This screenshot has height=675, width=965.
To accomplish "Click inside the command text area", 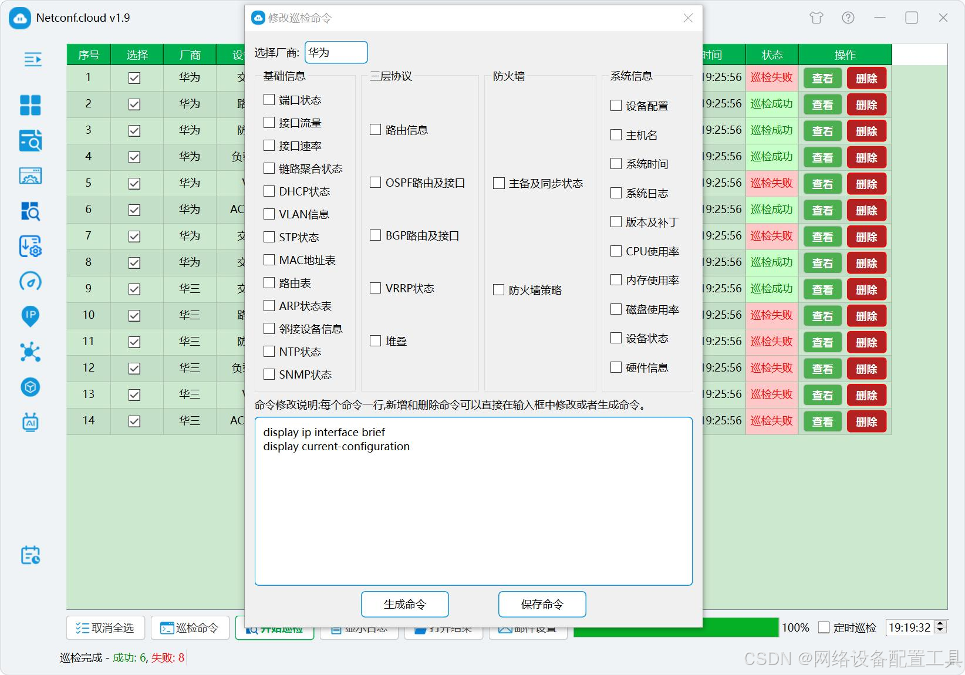I will click(474, 501).
